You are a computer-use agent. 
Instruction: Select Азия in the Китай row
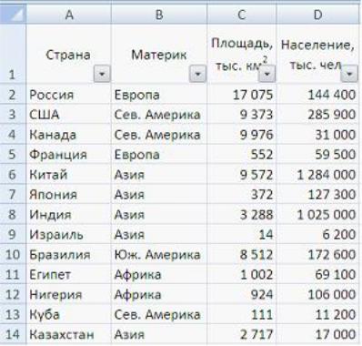[159, 174]
